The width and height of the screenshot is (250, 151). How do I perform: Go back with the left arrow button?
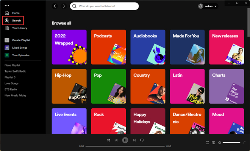(55, 6)
